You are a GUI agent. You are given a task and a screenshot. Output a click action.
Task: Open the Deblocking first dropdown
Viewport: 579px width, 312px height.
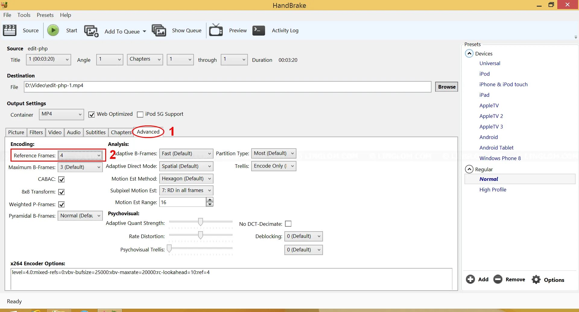[x=303, y=236]
